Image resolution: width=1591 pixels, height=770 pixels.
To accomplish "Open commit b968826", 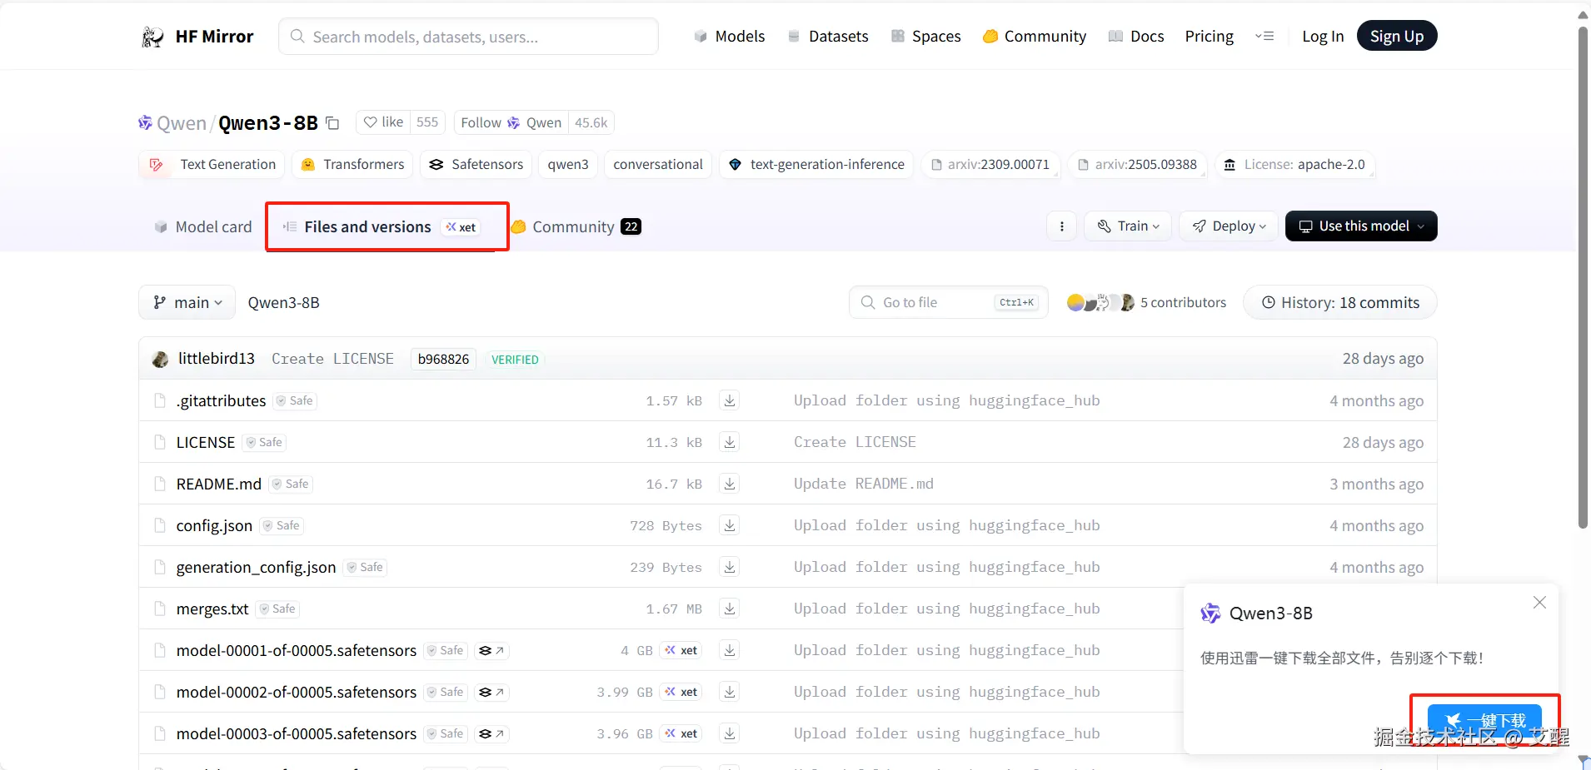I will click(443, 359).
